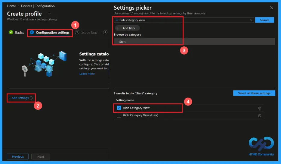Screen dimensions: 281x164
Task: Click the Next button
Action: coord(41,157)
